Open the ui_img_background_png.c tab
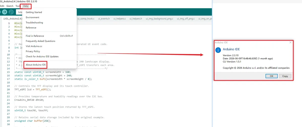Image resolution: width=302 pixels, height=127 pixels. coord(159,19)
